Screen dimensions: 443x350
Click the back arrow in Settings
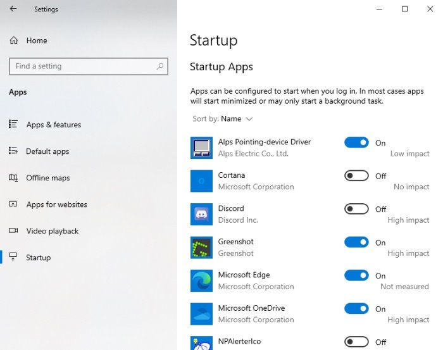13,9
